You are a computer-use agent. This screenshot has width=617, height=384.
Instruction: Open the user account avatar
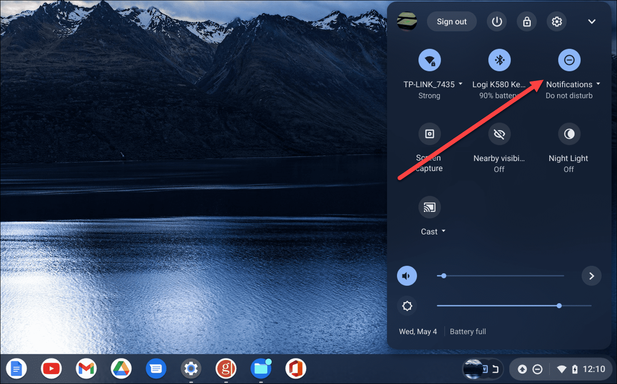(x=407, y=22)
